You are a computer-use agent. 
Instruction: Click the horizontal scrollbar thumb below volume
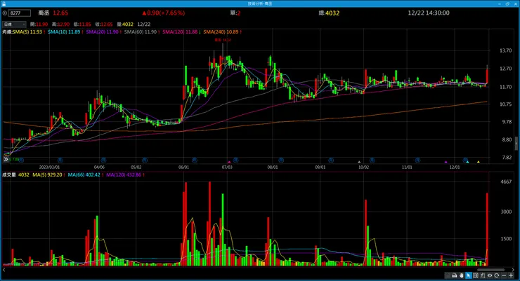coord(490,270)
